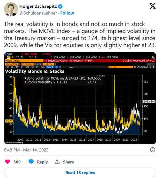Open the Local CCY currency dropdown
Screen dimensions: 160x180
[x=49, y=64]
